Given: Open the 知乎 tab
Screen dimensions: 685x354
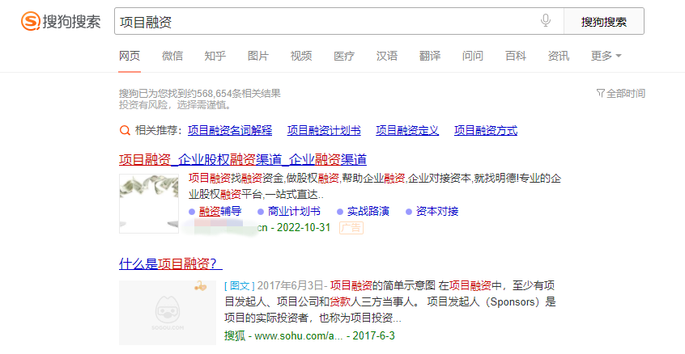Looking at the screenshot, I should click(x=215, y=56).
